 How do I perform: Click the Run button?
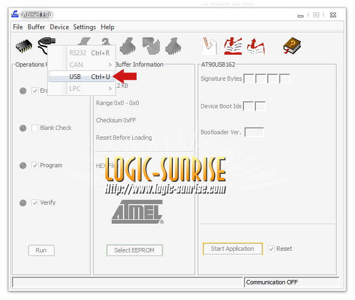pos(41,250)
